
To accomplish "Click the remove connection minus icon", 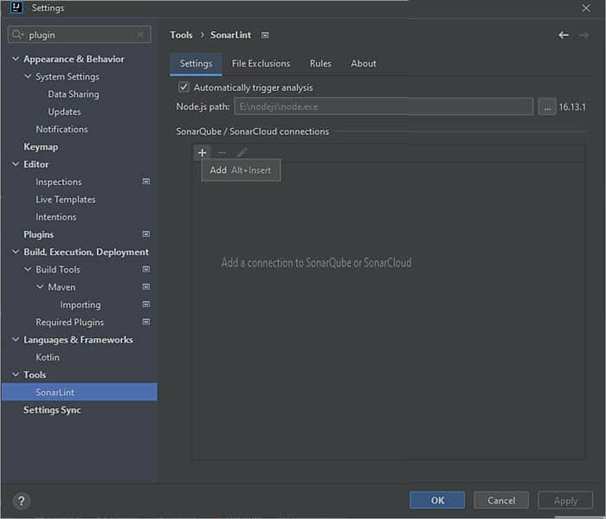I will point(222,153).
